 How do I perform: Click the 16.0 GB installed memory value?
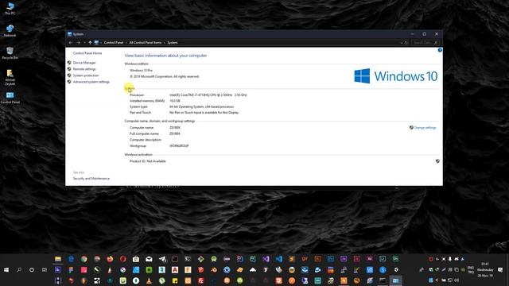(x=175, y=101)
